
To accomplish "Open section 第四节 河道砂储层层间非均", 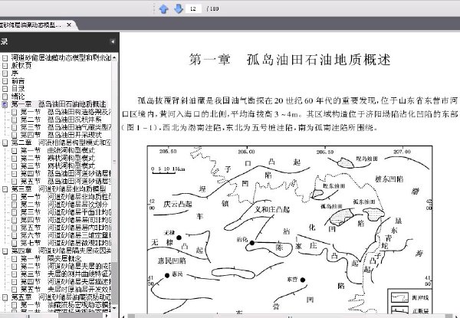I will pyautogui.click(x=66, y=220).
